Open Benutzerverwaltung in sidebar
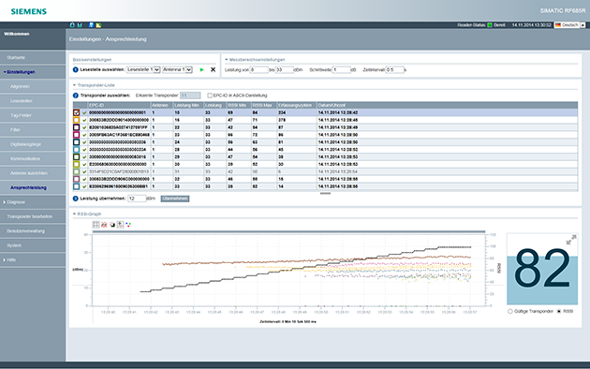 tap(25, 231)
